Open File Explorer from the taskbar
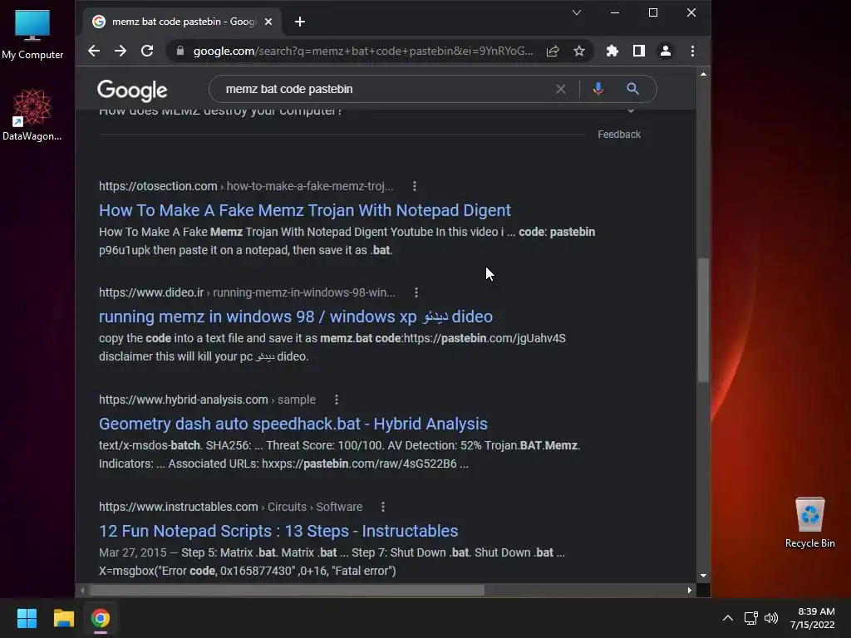Viewport: 851px width, 638px height. tap(63, 618)
